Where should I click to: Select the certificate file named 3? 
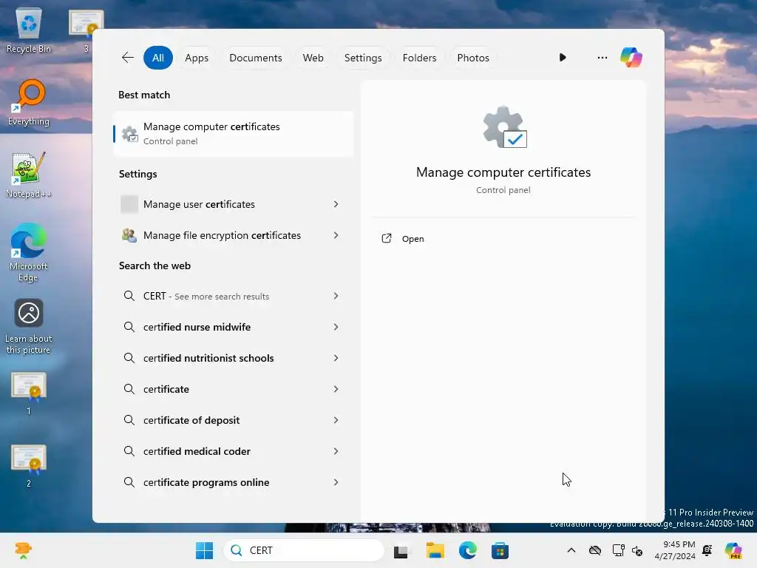86,30
